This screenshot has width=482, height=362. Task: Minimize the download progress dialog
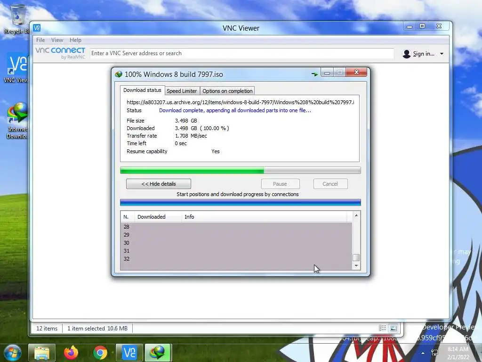coord(328,73)
